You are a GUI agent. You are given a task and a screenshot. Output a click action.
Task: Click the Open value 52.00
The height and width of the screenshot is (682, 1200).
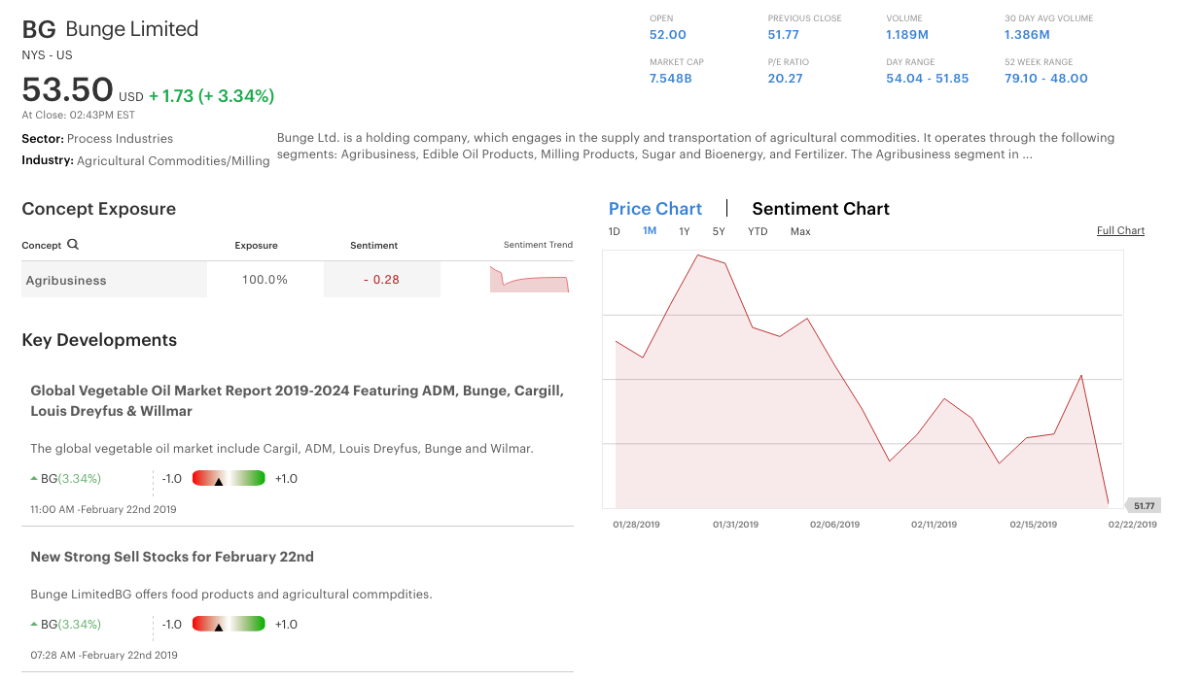coord(668,35)
